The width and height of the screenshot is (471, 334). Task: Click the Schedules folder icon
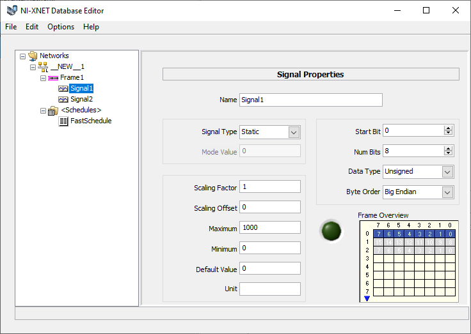coord(53,110)
